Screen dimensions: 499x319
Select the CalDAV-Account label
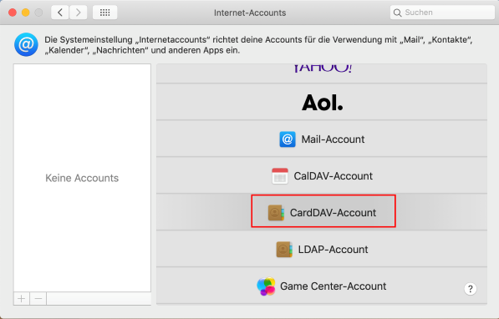[x=333, y=176]
